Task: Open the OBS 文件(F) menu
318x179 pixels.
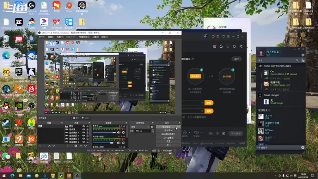Action: [x=42, y=37]
